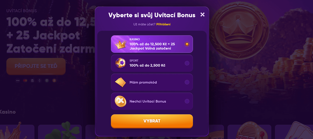This screenshot has width=313, height=139.
Task: Click the golden ticket promo code icon
Action: click(x=120, y=82)
